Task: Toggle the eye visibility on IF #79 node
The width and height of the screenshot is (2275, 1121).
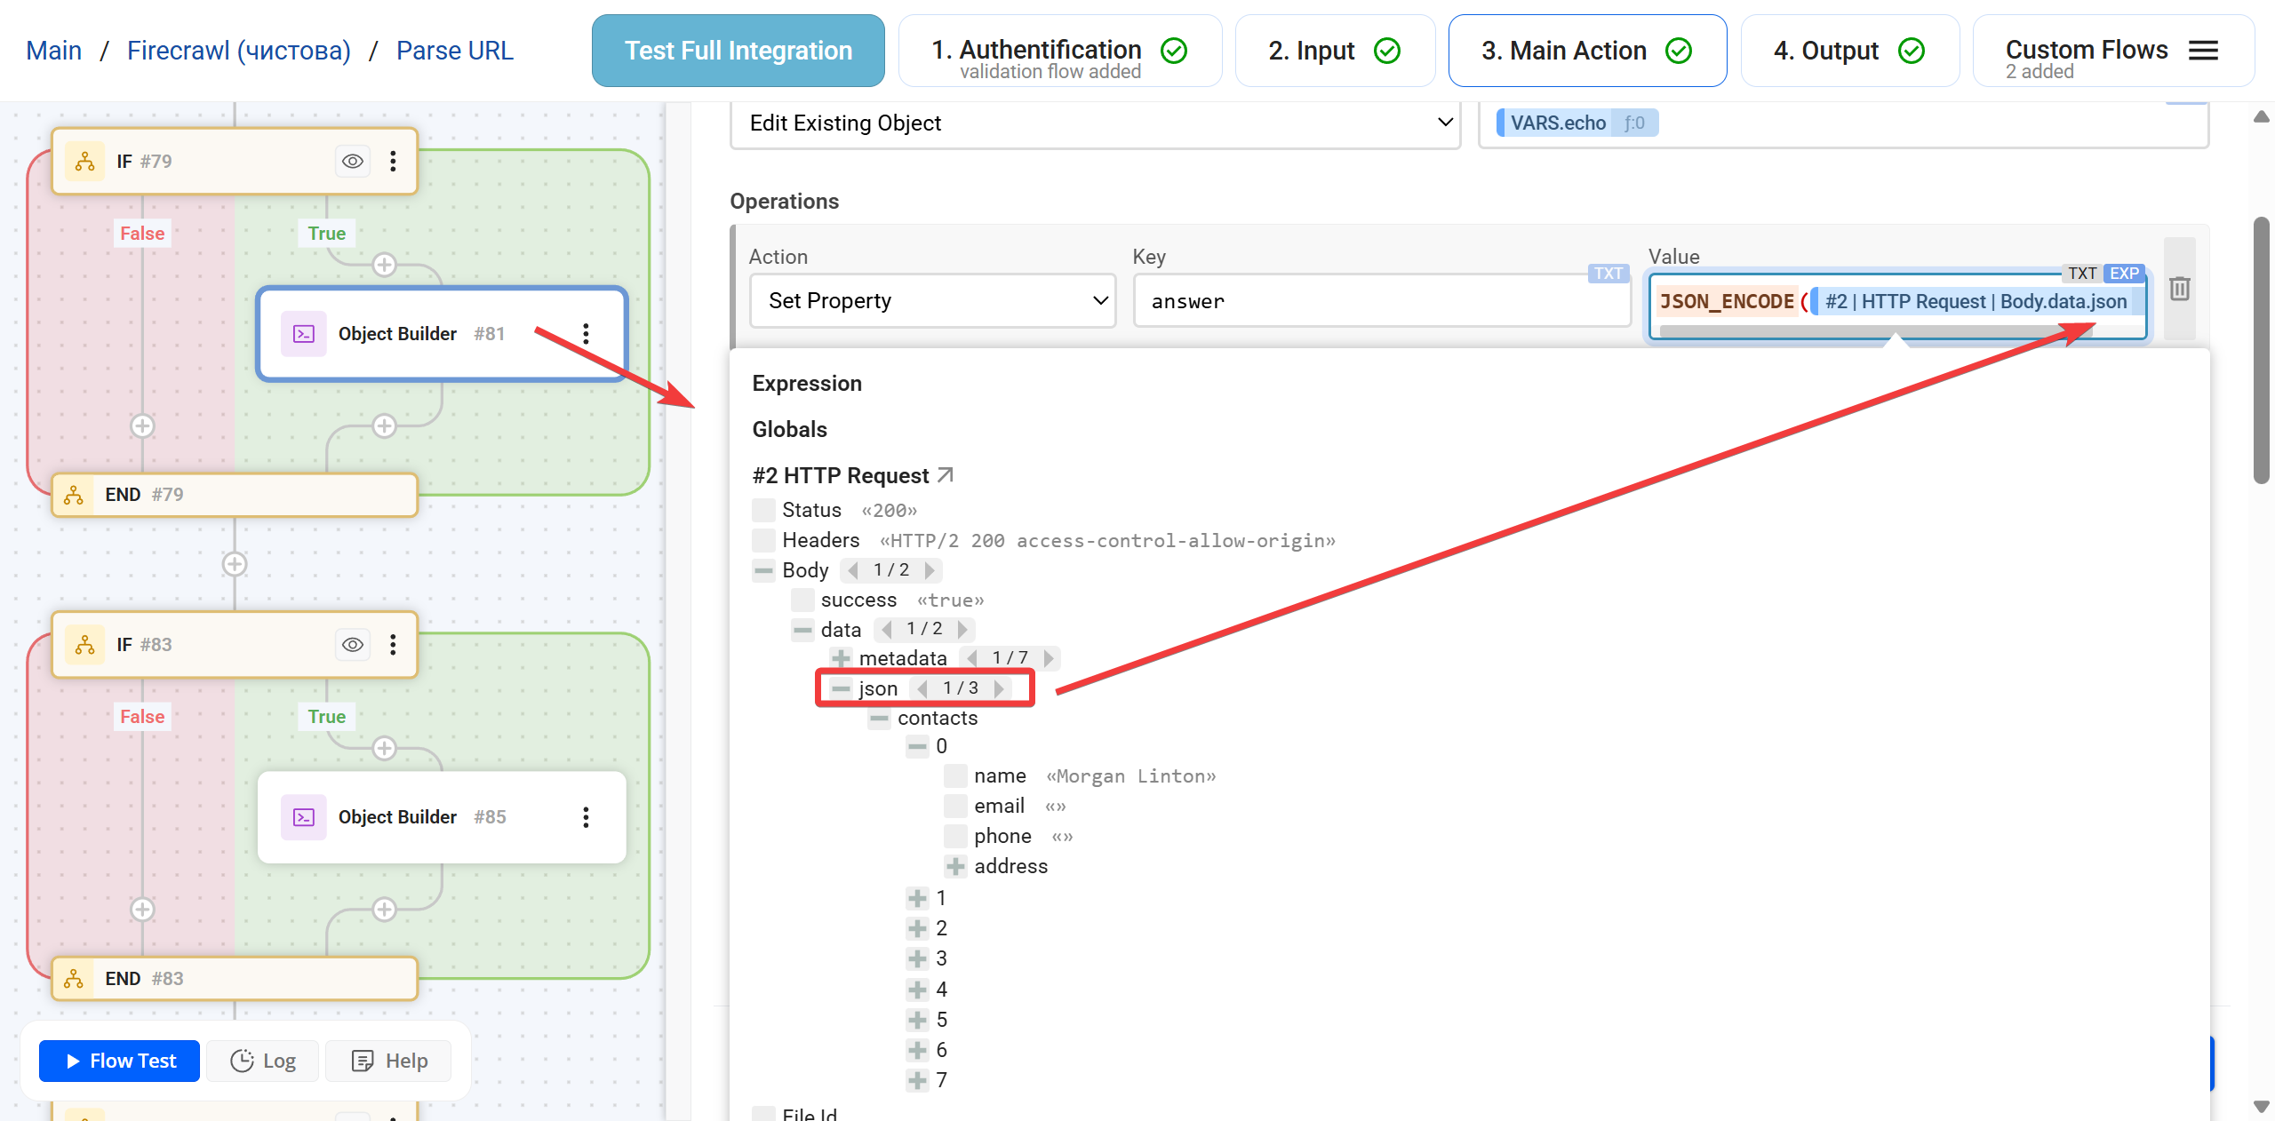Action: tap(352, 161)
